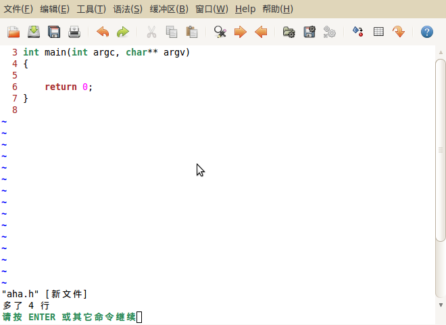This screenshot has width=446, height=325.
Task: Redo the change with the green Redo arrow
Action: [x=123, y=32]
